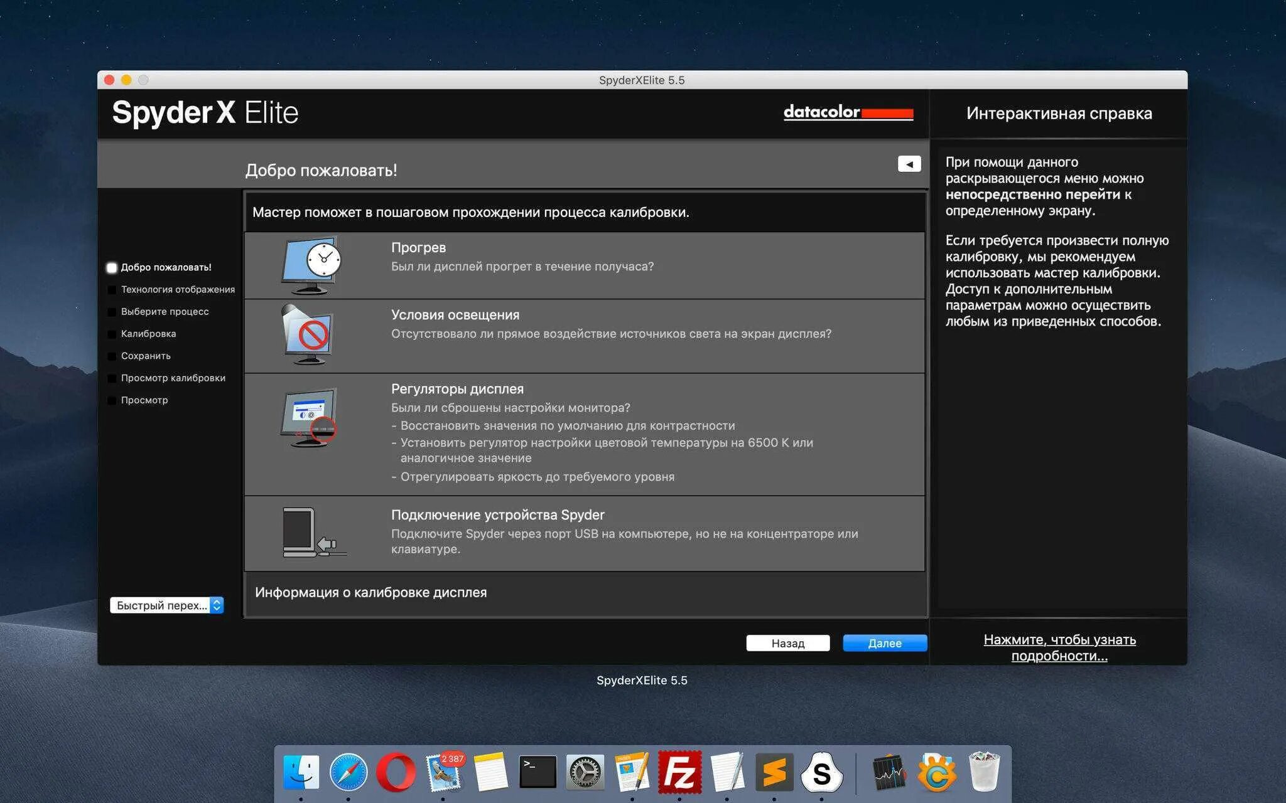Viewport: 1286px width, 803px height.
Task: Select the Калибровка step indicator
Action: (x=112, y=334)
